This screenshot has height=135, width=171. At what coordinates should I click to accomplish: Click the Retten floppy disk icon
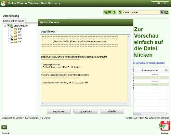[x=165, y=126]
